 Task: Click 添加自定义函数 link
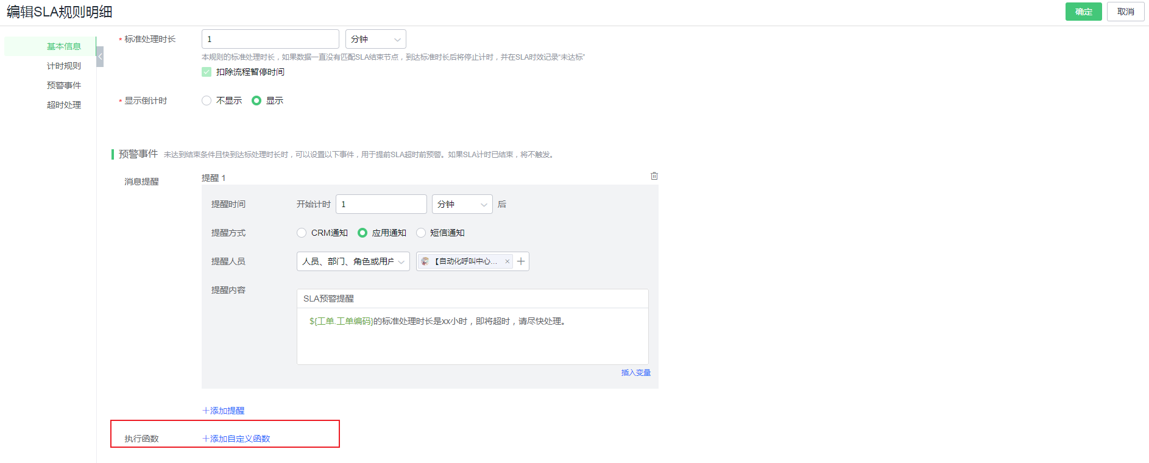click(236, 439)
